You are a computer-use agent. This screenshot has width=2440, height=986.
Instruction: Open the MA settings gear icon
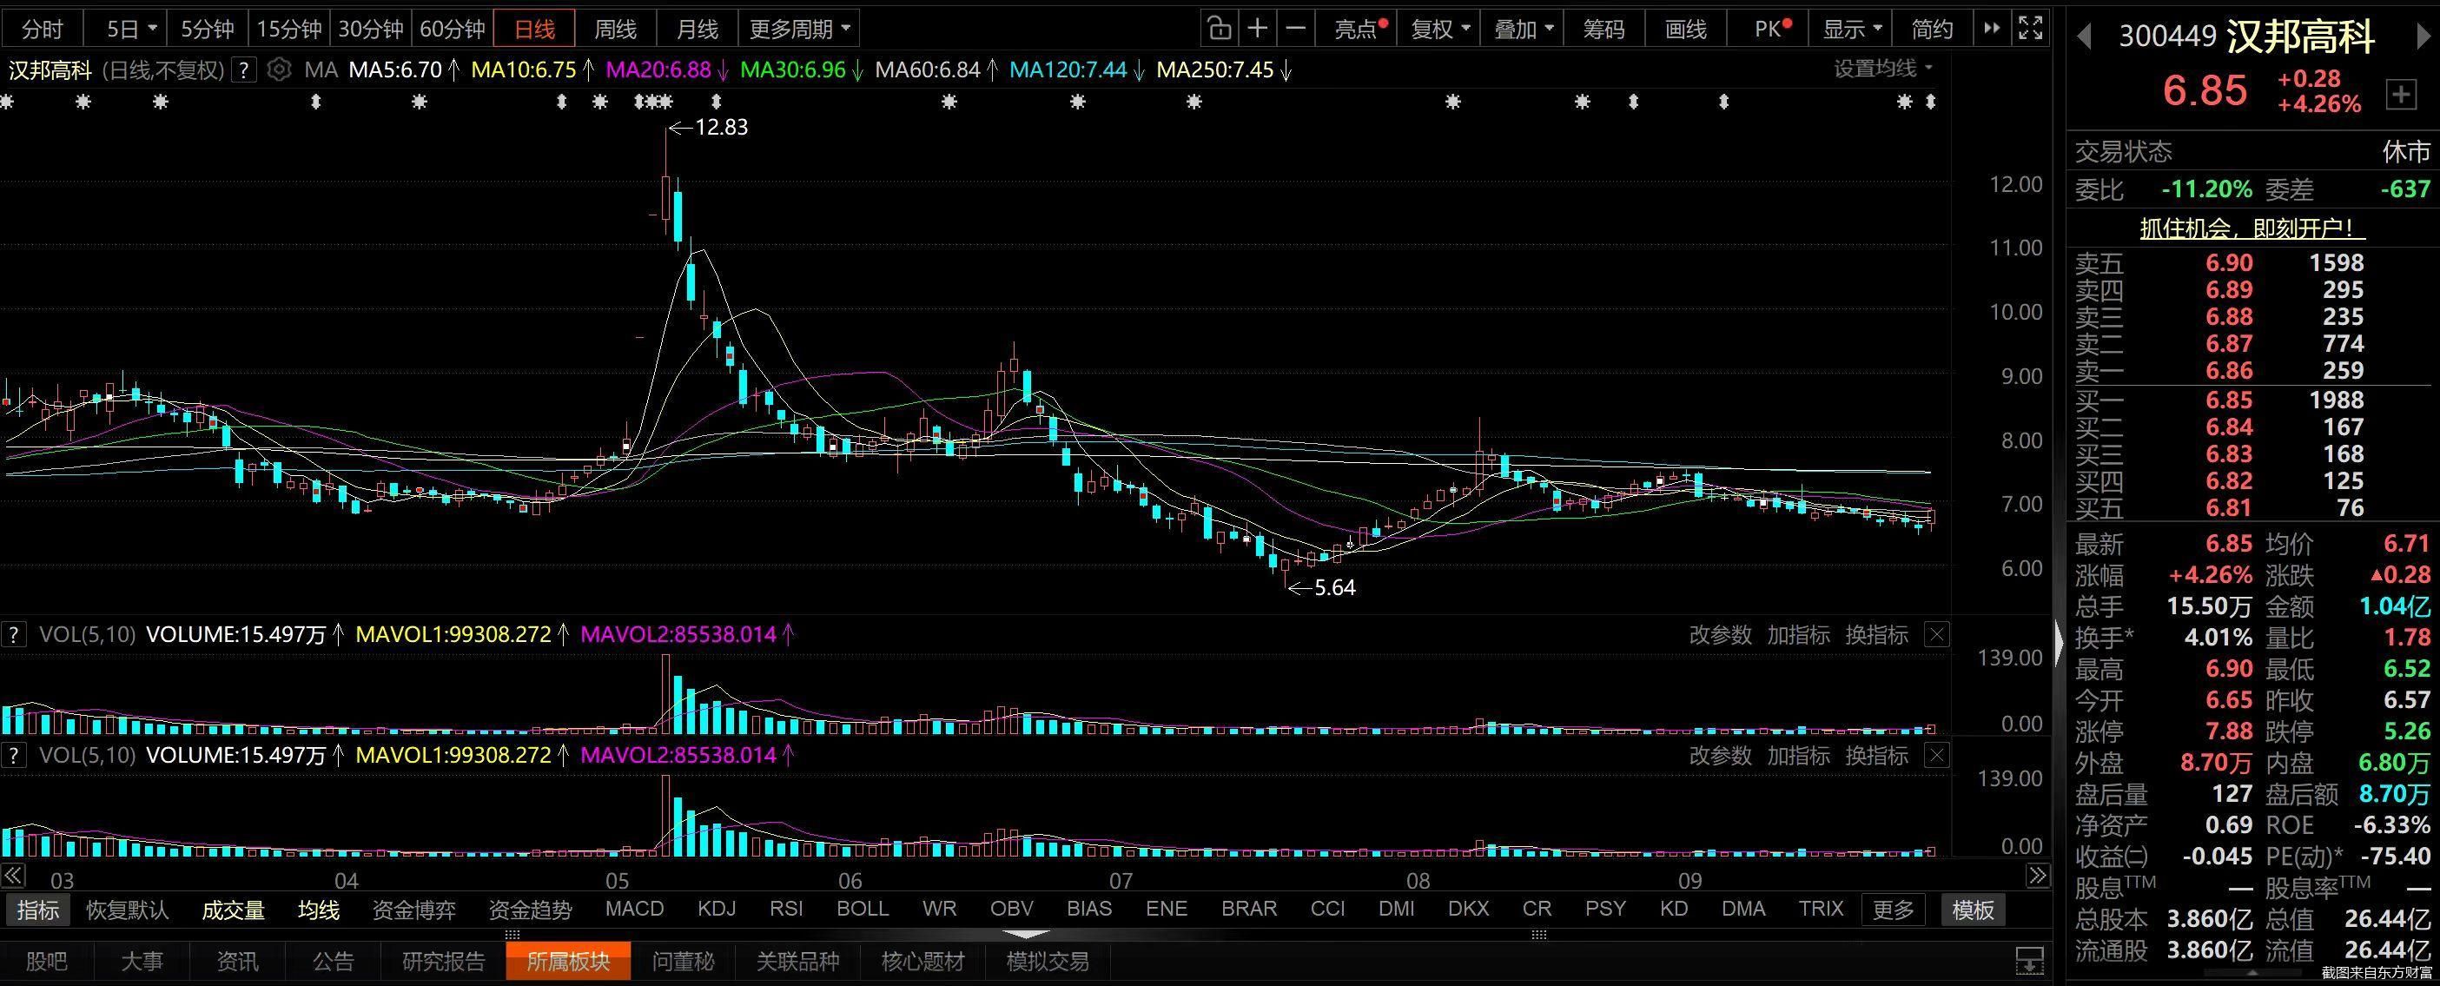pyautogui.click(x=279, y=70)
